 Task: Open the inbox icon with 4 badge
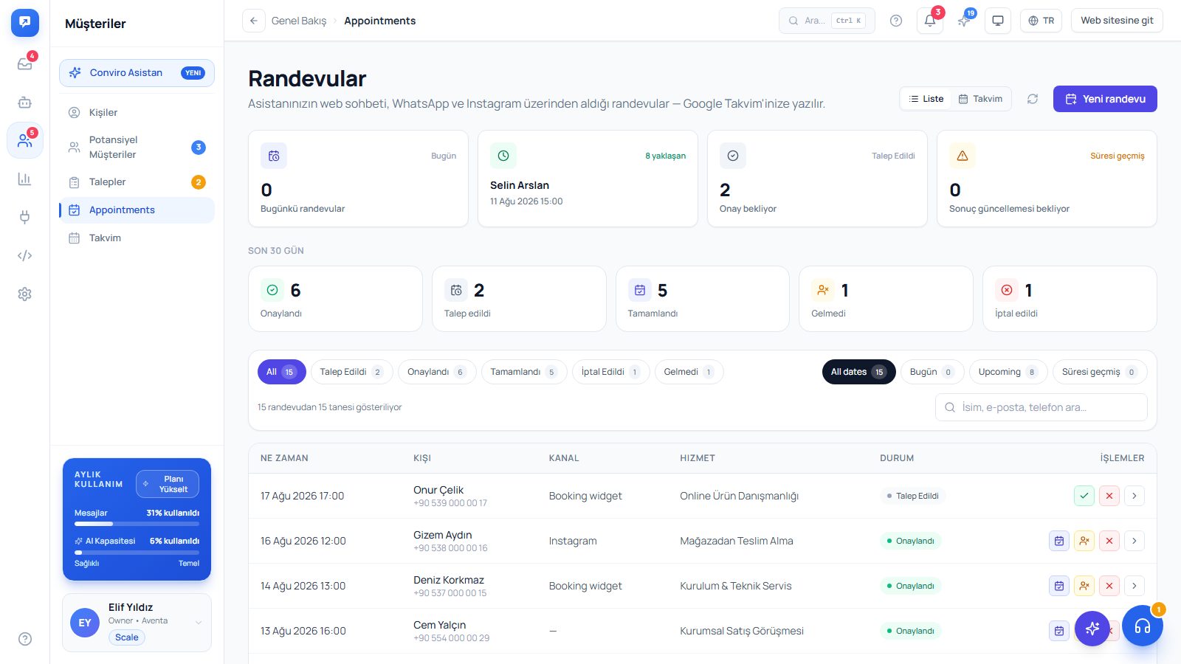point(24,64)
